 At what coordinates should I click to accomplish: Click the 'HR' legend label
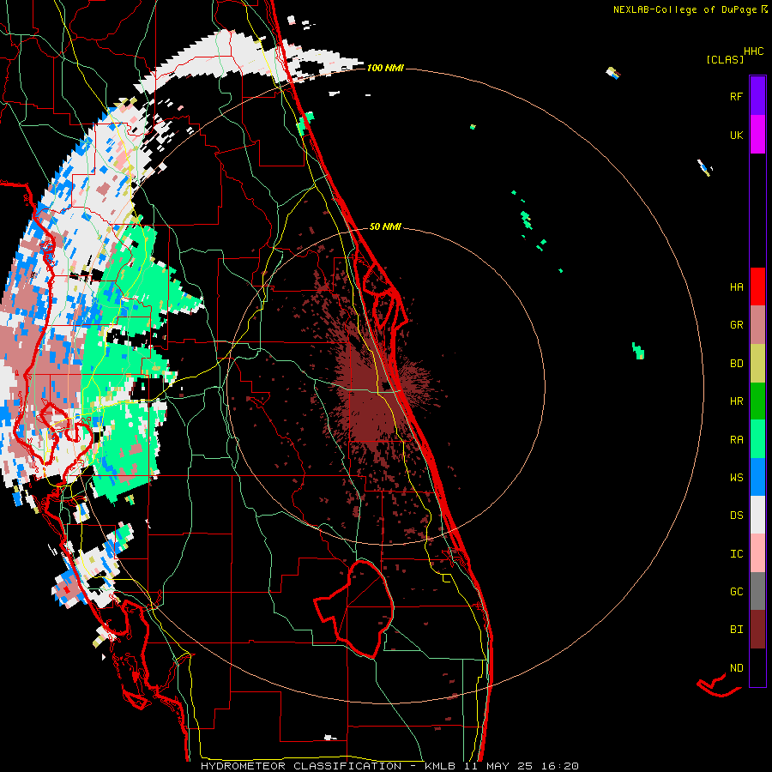pyautogui.click(x=736, y=401)
